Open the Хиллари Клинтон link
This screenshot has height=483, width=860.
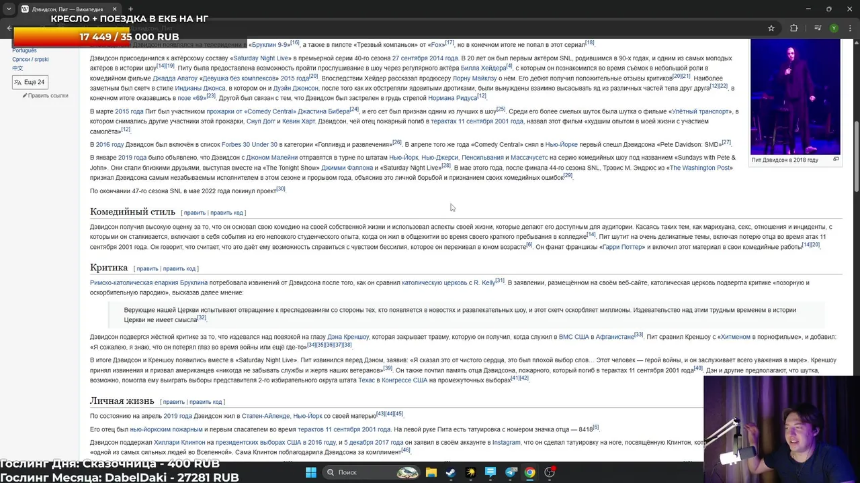pos(179,443)
